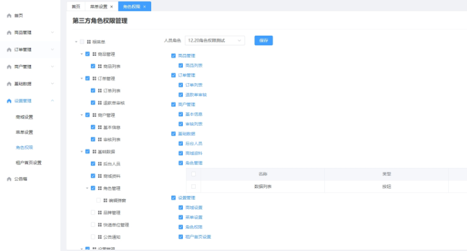Click the blue icon beside sidebar 设置管理
This screenshot has width=467, height=251.
[x=9, y=101]
